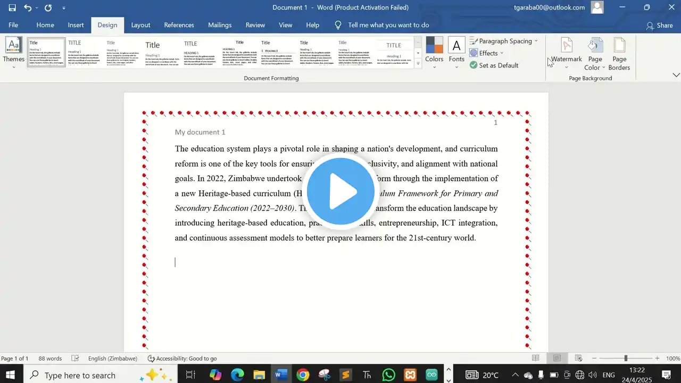Switch to the View tab
This screenshot has width=681, height=383.
pyautogui.click(x=286, y=25)
